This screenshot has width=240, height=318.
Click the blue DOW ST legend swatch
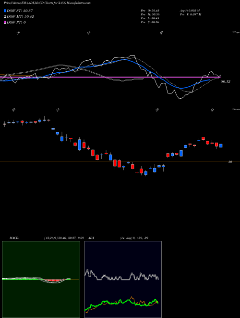click(5, 11)
